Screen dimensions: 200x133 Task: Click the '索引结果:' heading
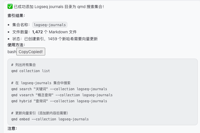point(16,16)
